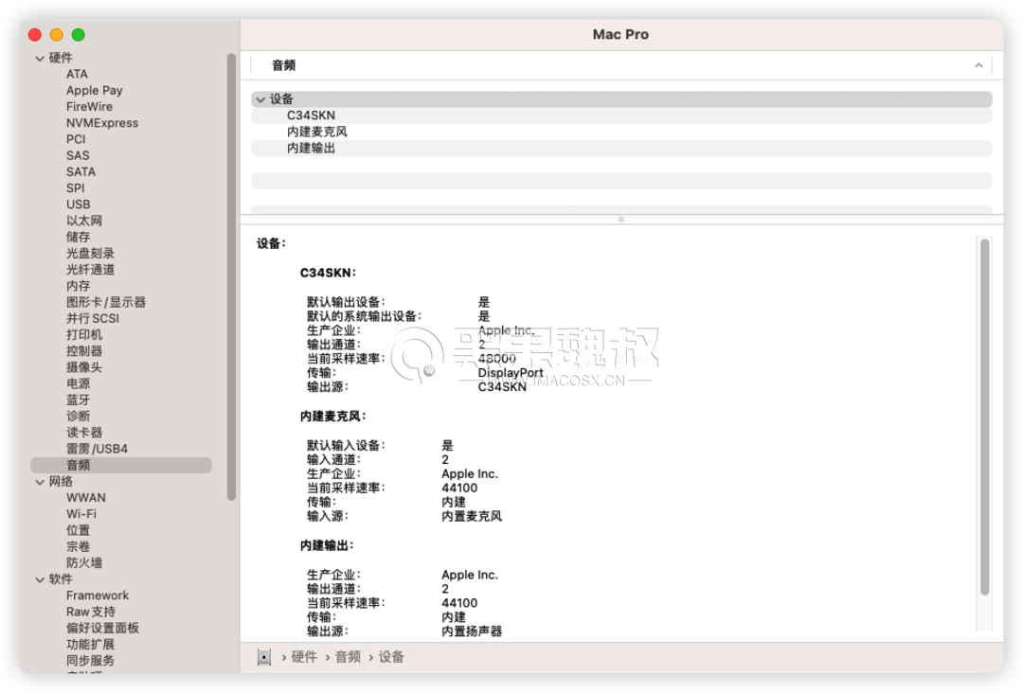Click the 内置扬声器 output source value

coord(472,631)
